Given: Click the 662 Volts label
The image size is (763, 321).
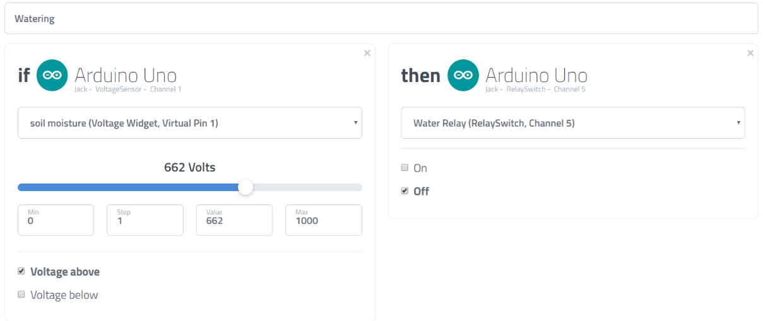Looking at the screenshot, I should pyautogui.click(x=189, y=167).
